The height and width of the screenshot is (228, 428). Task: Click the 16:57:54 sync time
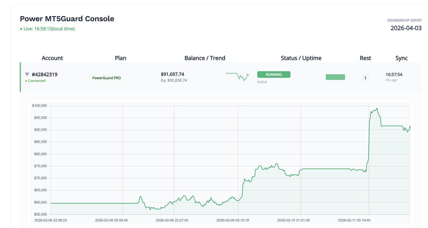click(394, 75)
